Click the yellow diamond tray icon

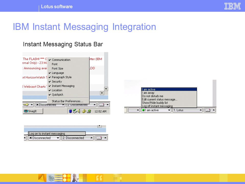click(84, 111)
